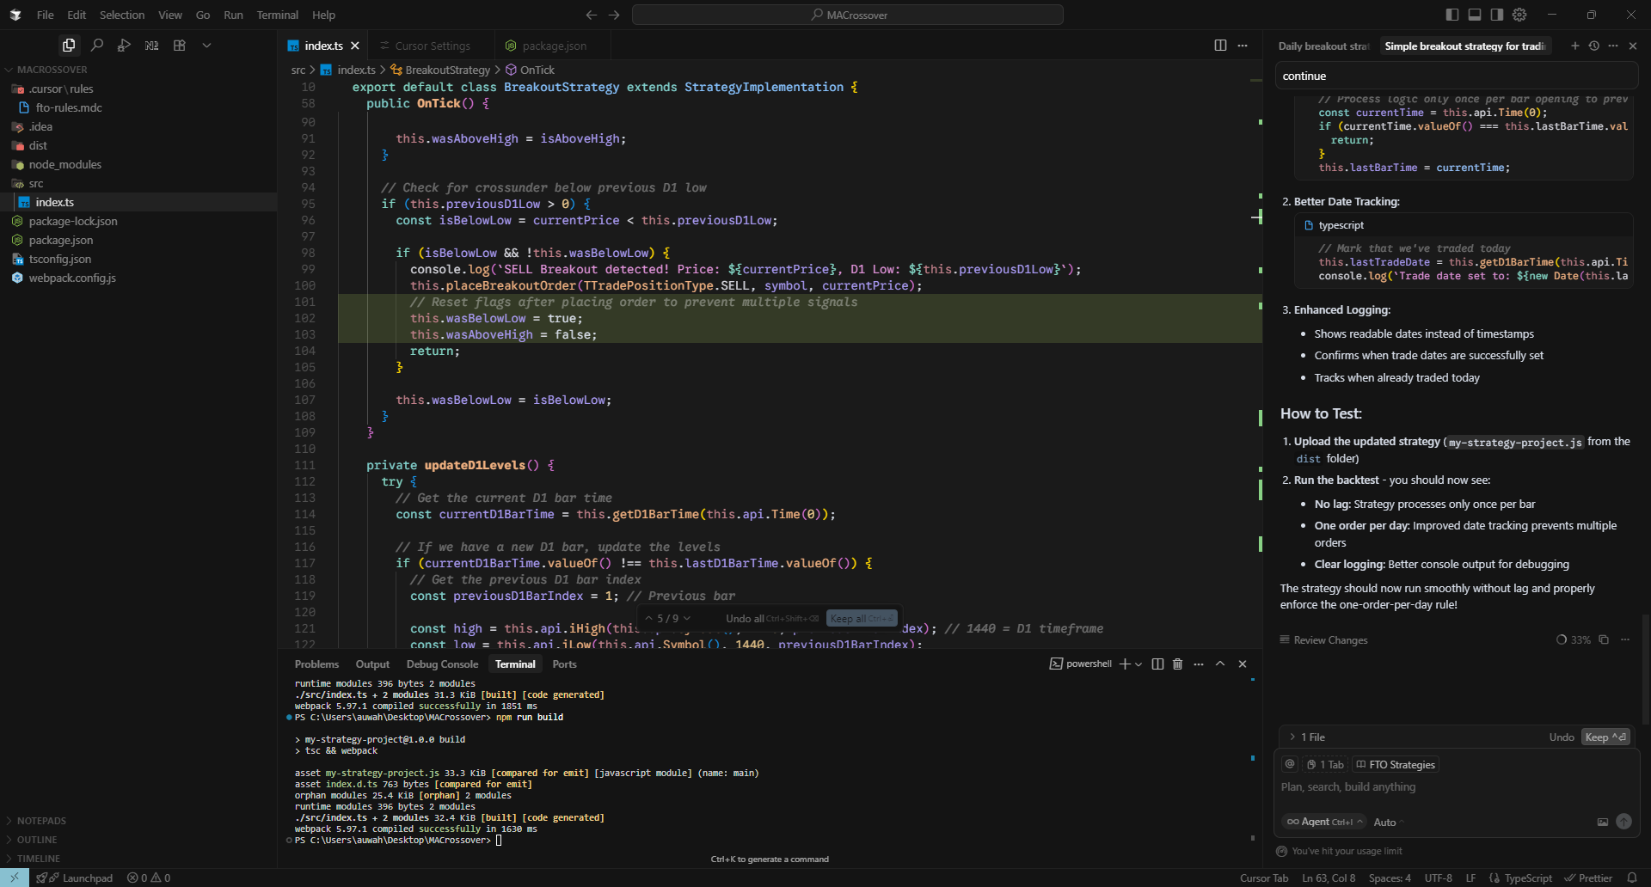Open the Terminal menu in the menu bar
Image resolution: width=1651 pixels, height=887 pixels.
coord(277,15)
